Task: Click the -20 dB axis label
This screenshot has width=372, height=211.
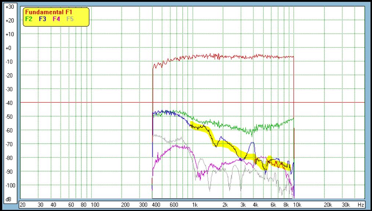Action: coord(10,76)
